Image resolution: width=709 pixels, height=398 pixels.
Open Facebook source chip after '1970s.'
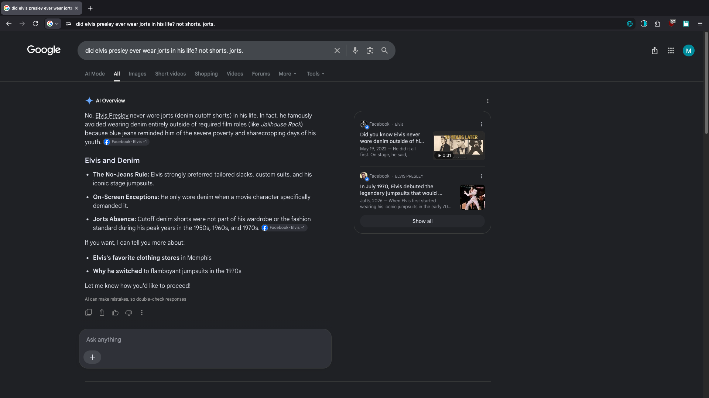point(284,228)
